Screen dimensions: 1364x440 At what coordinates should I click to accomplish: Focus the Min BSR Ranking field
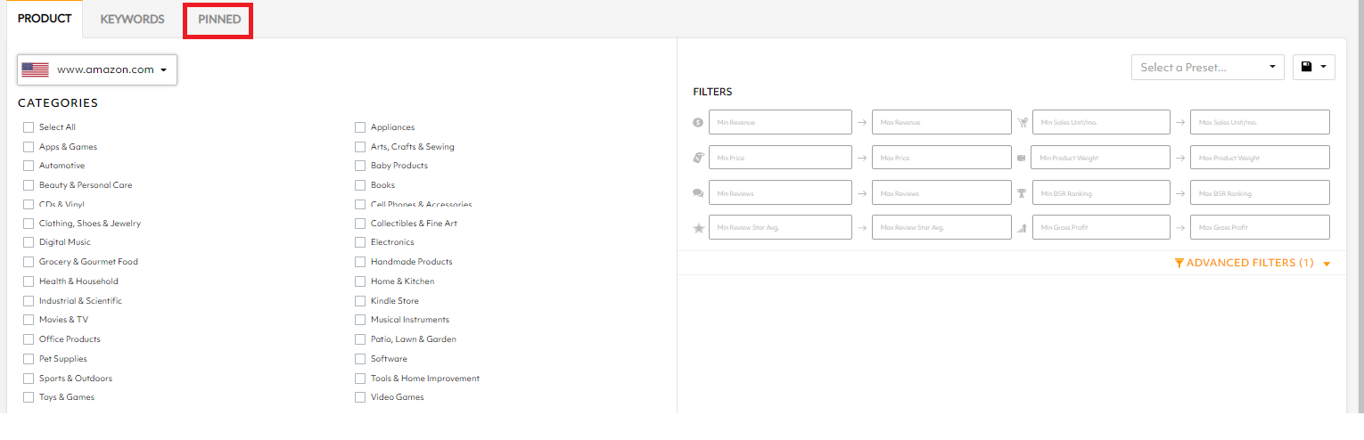(x=1101, y=192)
